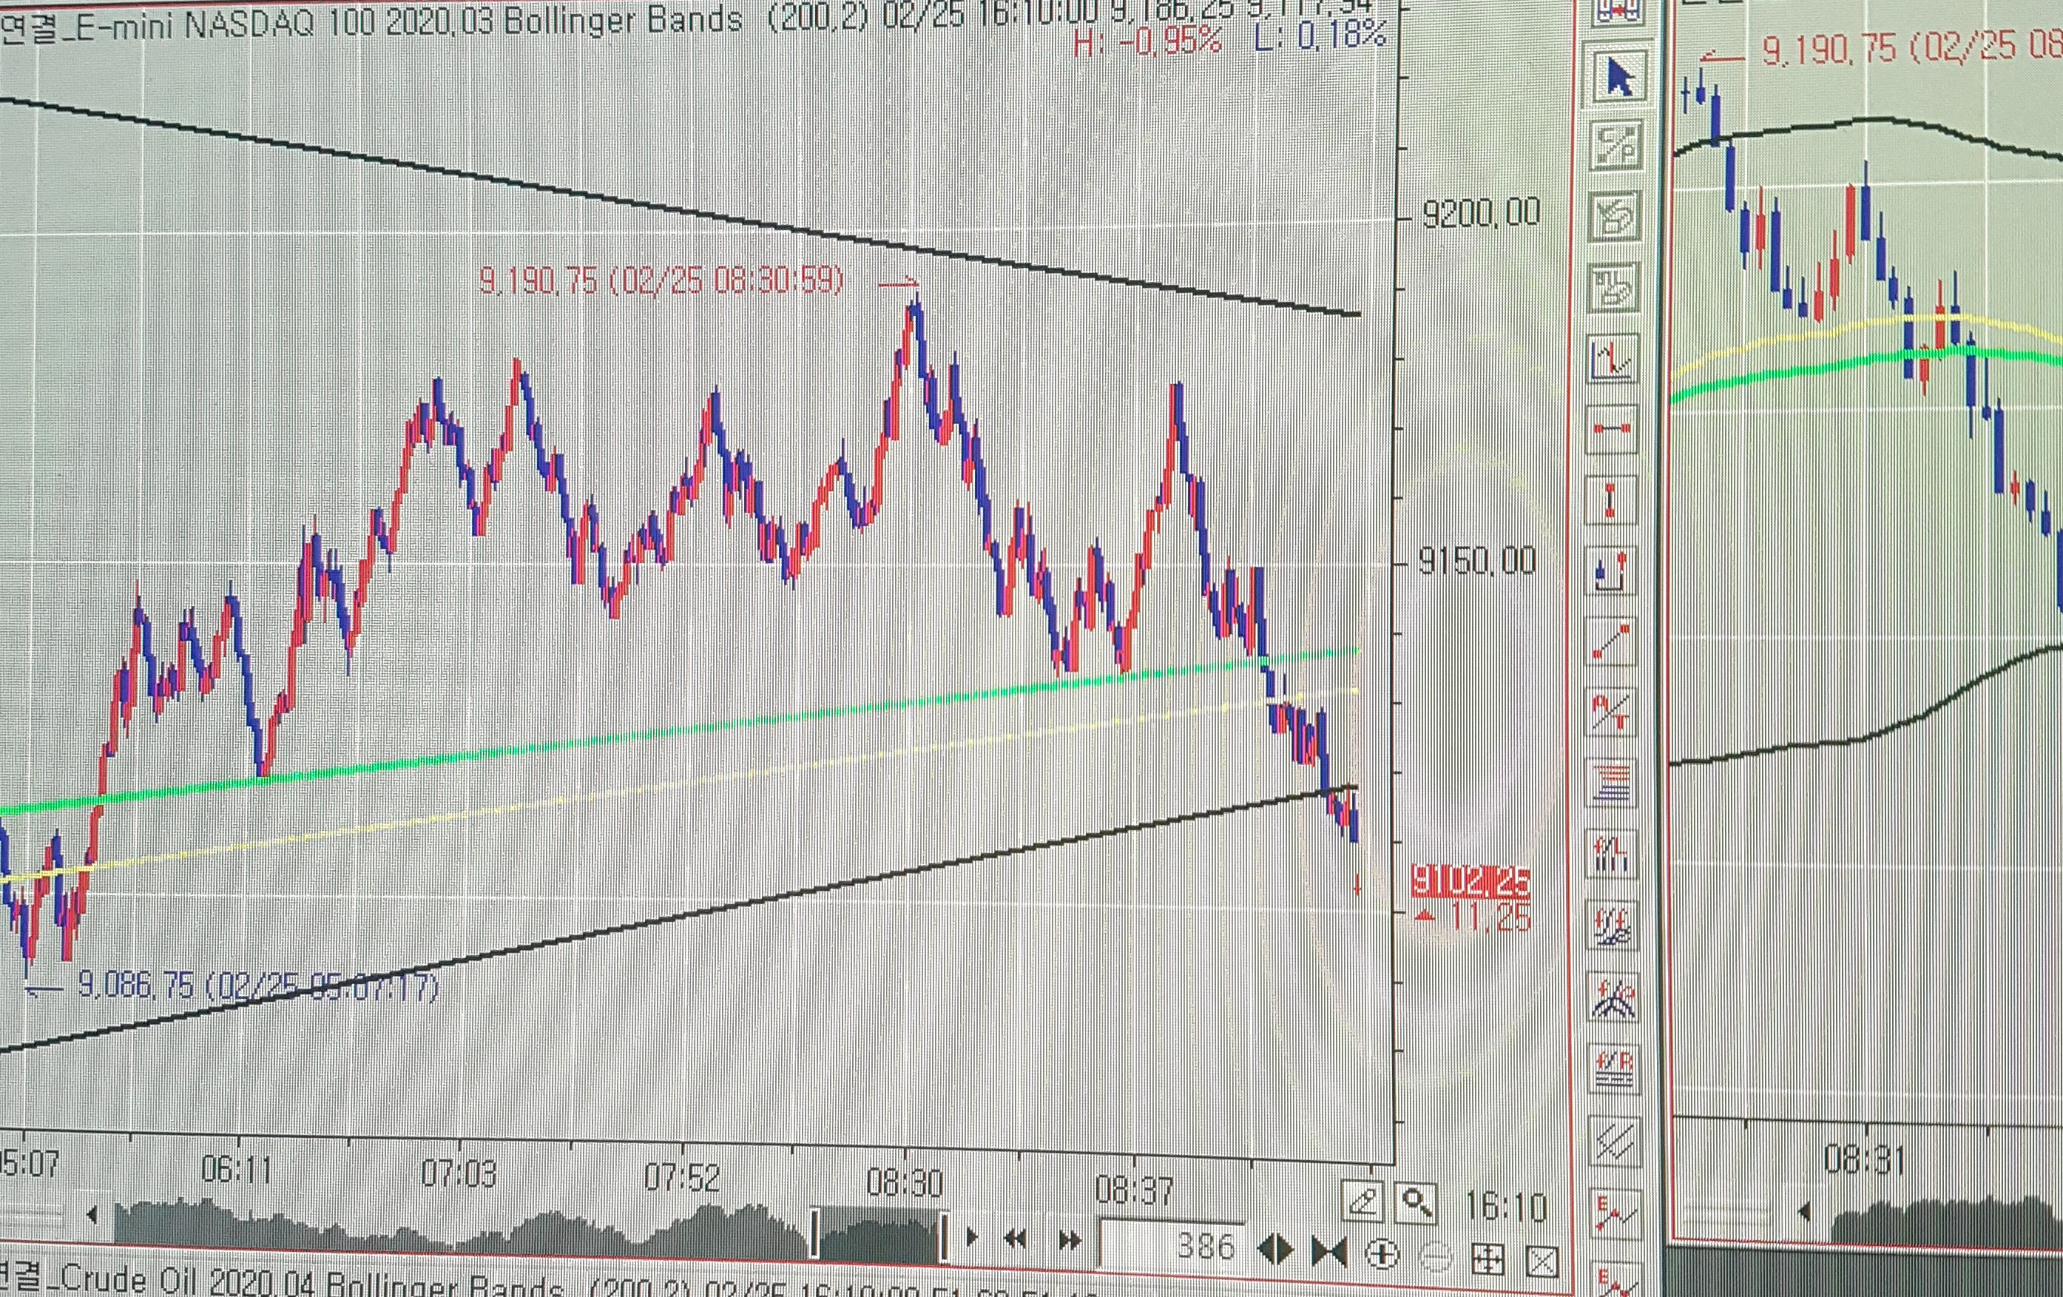
Task: Open the magnifier zoom button below chart
Action: point(1415,1203)
